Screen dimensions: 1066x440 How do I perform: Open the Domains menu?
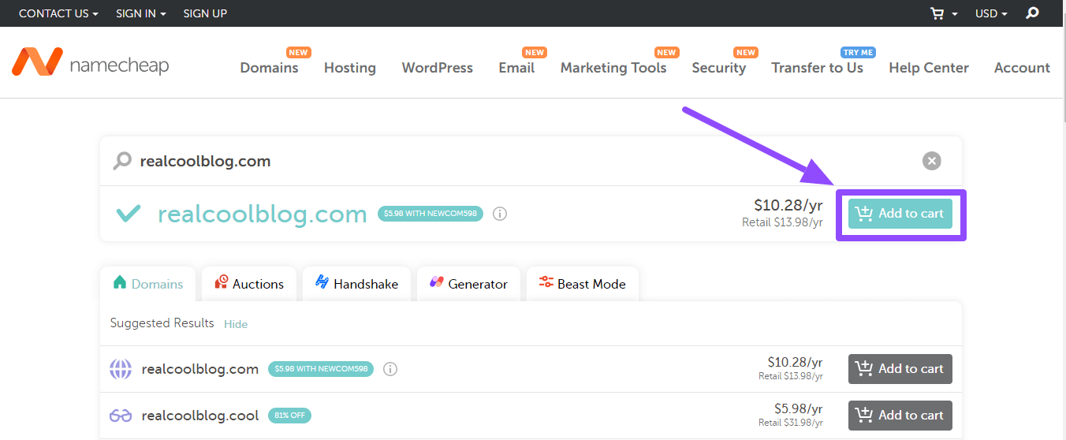tap(269, 68)
